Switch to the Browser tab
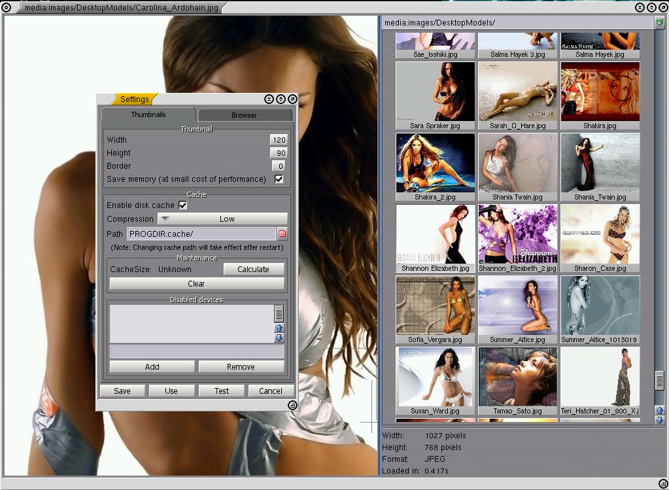Viewport: 669px width, 490px height. click(245, 115)
